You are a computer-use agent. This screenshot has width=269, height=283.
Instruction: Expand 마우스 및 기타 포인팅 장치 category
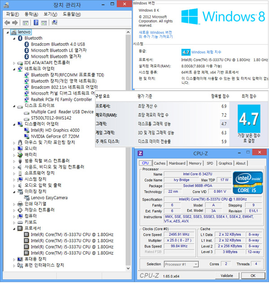(x=14, y=143)
